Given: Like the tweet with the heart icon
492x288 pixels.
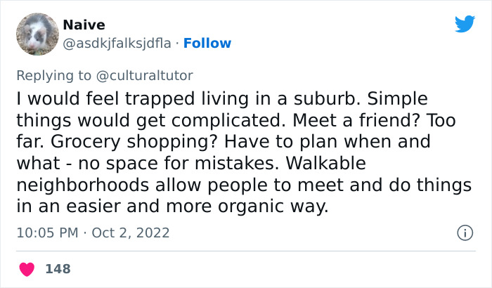Looking at the screenshot, I should point(28,269).
